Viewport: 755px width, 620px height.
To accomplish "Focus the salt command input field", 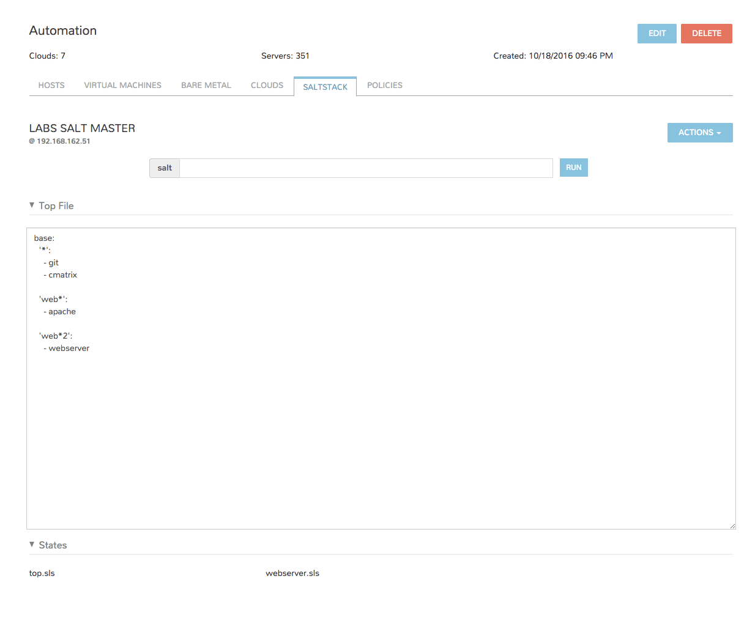I will point(366,168).
